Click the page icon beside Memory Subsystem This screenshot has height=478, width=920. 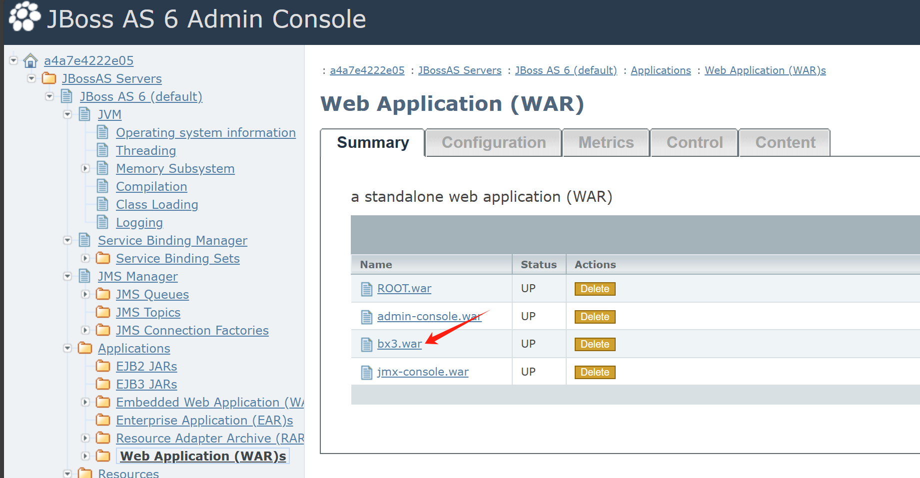[102, 168]
